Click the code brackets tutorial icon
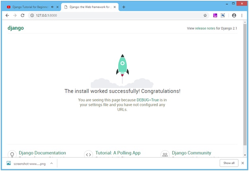This screenshot has width=249, height=171. pyautogui.click(x=88, y=154)
